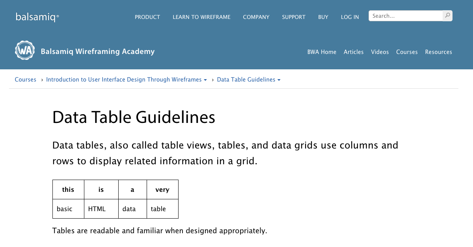473x247 pixels.
Task: Click the Balsamiq Wireframing Academy title text
Action: pos(97,52)
